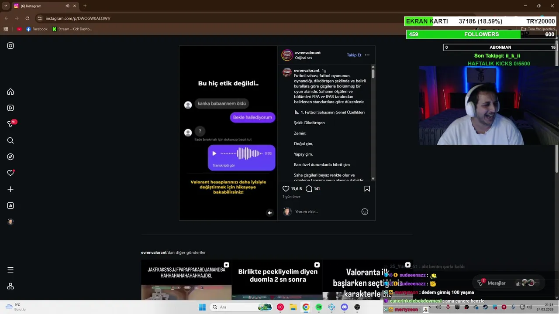Click the Transkripti gör text in video

point(224,165)
